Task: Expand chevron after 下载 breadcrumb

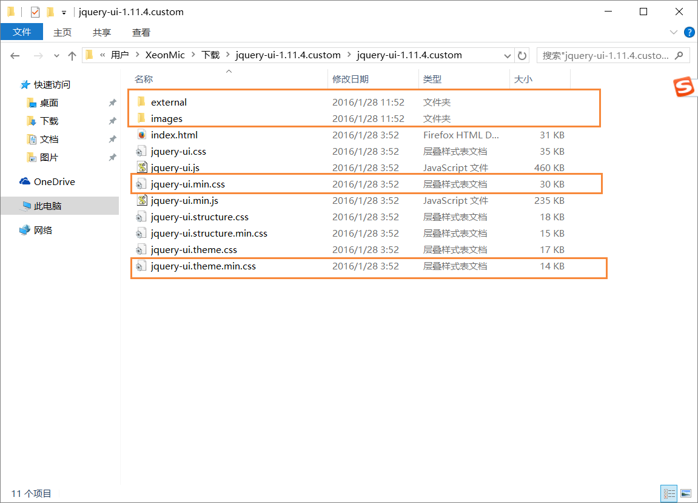Action: pos(228,55)
